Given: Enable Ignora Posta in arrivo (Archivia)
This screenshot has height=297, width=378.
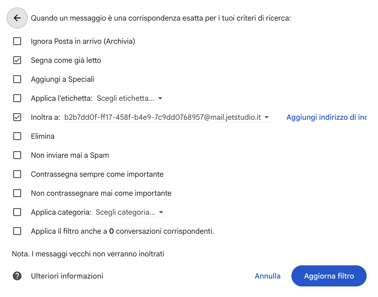Looking at the screenshot, I should (x=17, y=41).
